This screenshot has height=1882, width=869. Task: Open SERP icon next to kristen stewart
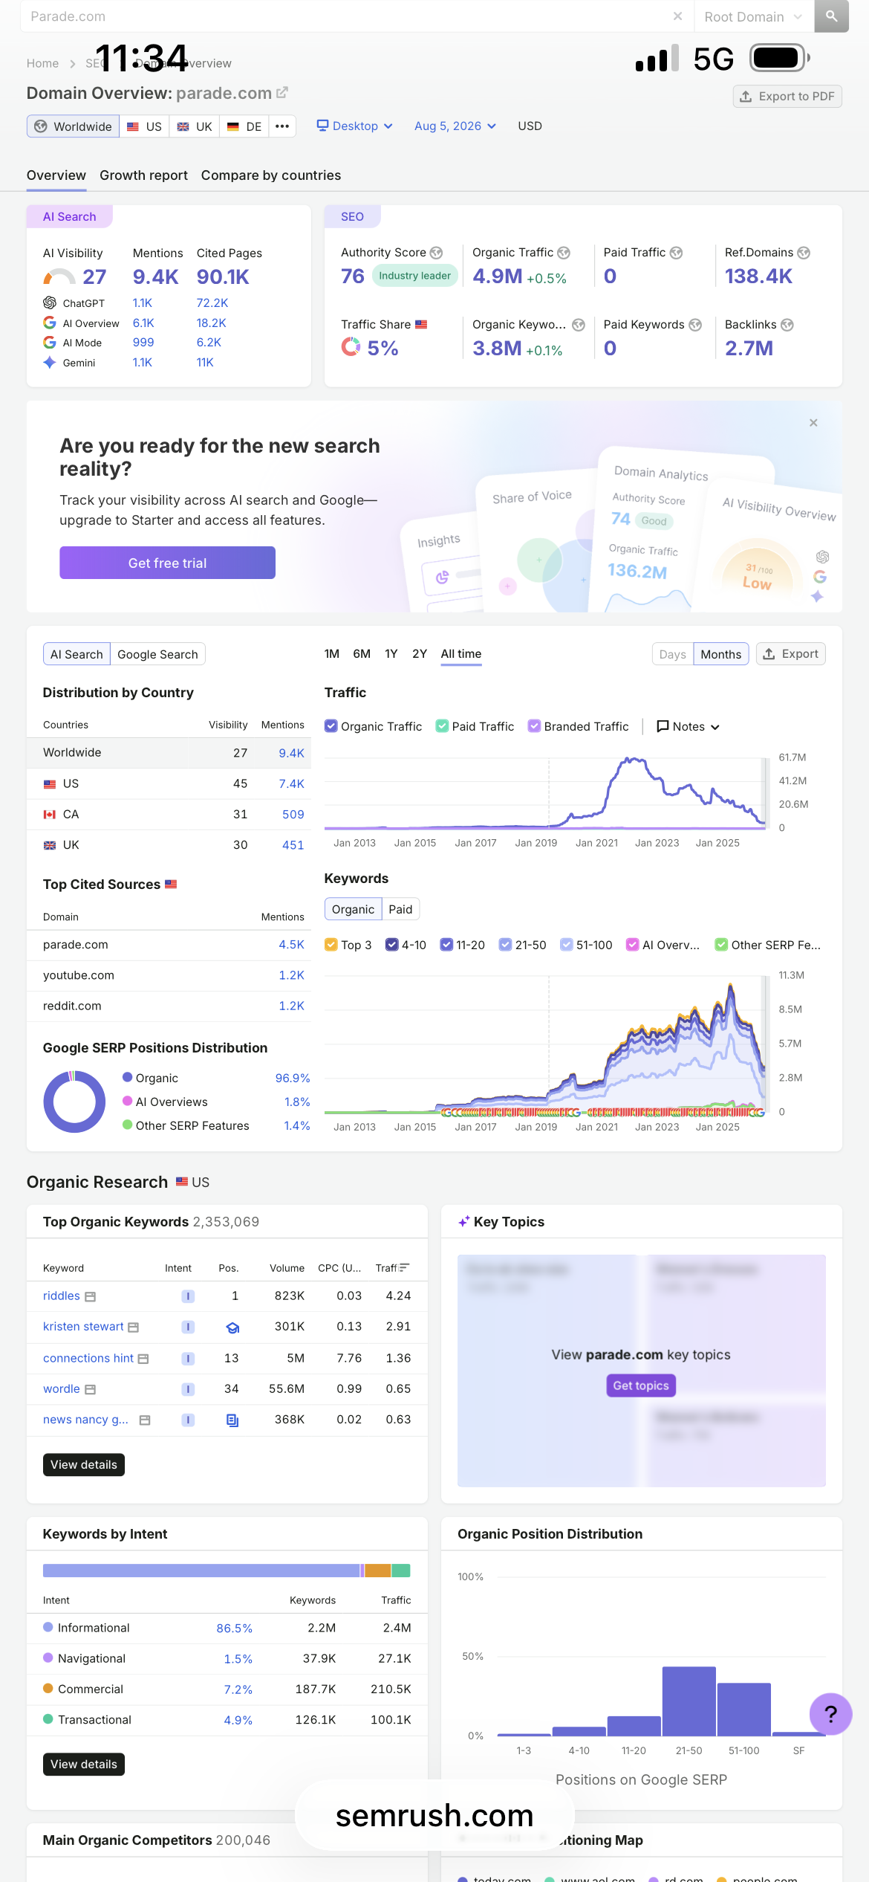click(134, 1328)
